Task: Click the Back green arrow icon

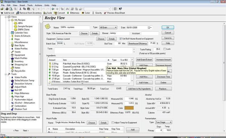Action: coord(53,9)
